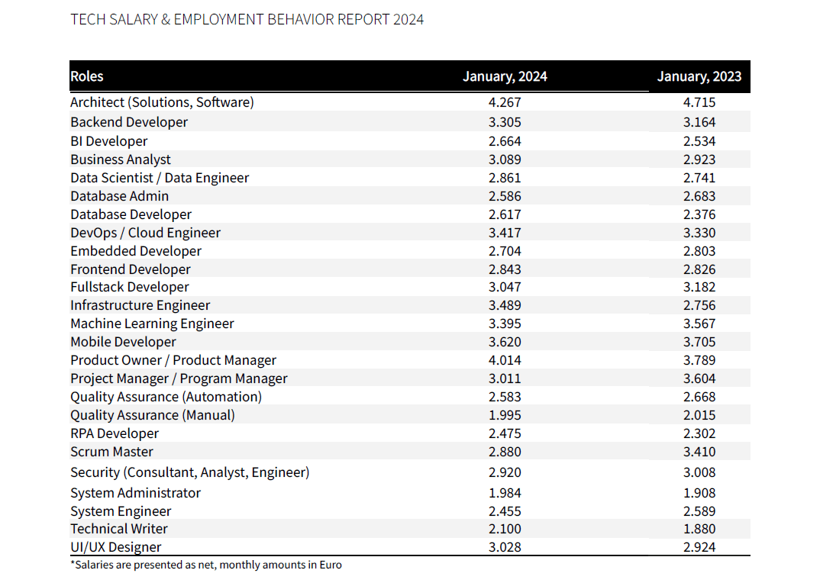Click the 'System Engineer' role name
This screenshot has height=586, width=820.
tap(121, 512)
